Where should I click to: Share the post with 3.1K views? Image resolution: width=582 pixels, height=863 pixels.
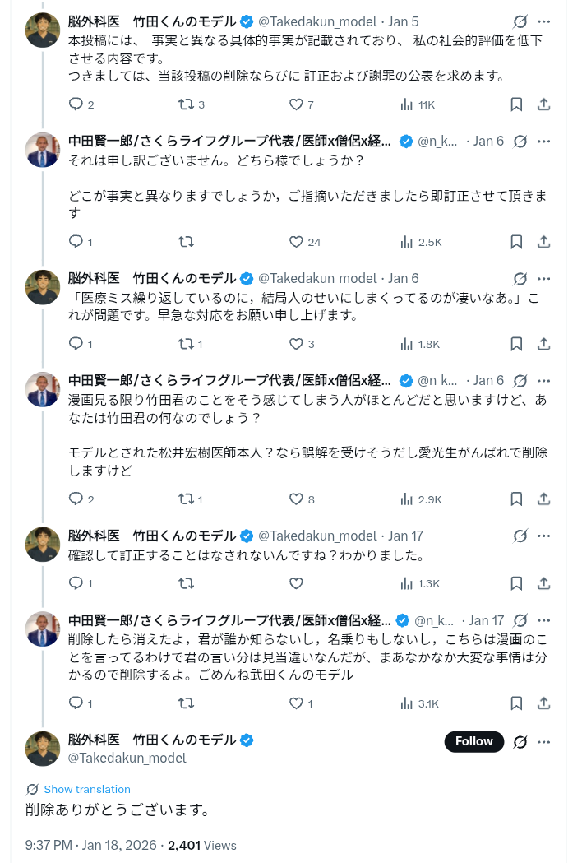pos(543,703)
